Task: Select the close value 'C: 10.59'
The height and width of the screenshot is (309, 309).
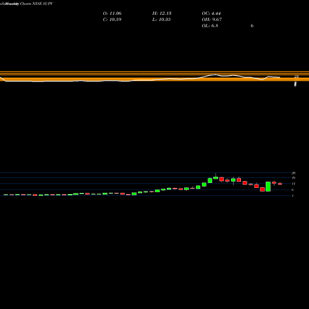Action: 112,20
